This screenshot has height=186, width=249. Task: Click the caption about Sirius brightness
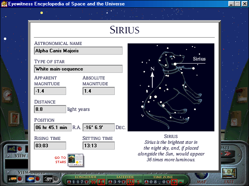click(171, 151)
